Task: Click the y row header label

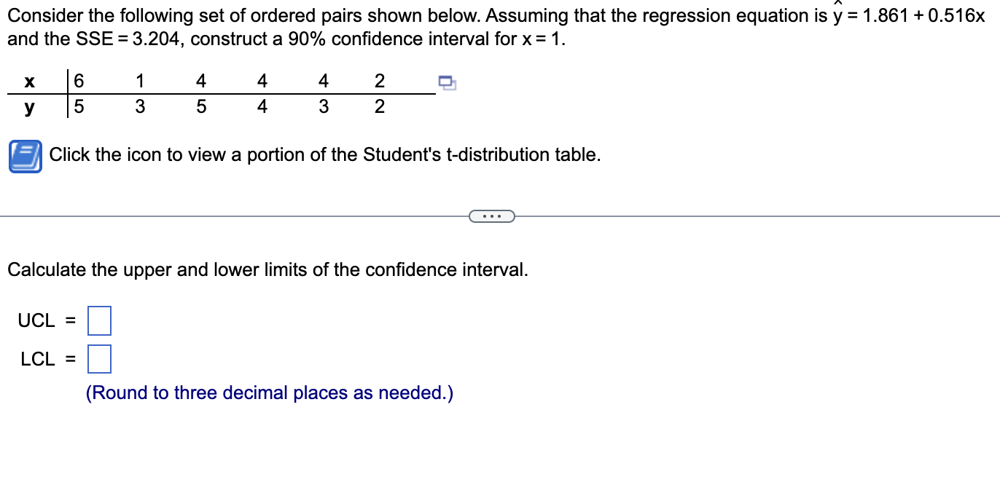Action: [x=29, y=106]
